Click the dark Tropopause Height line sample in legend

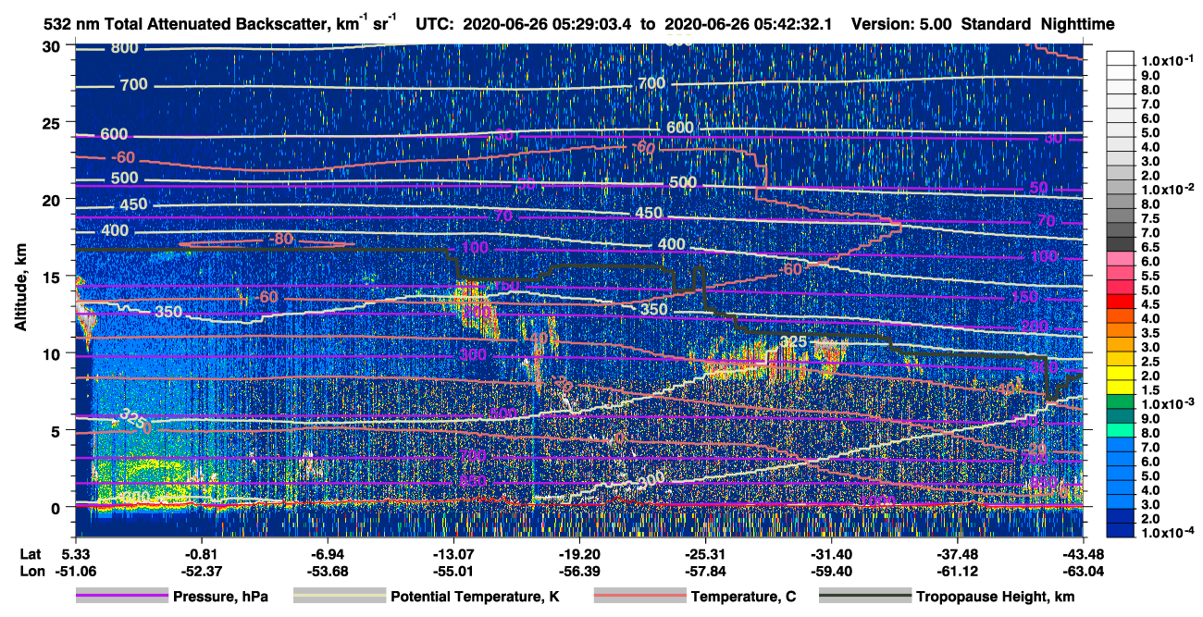coord(865,597)
